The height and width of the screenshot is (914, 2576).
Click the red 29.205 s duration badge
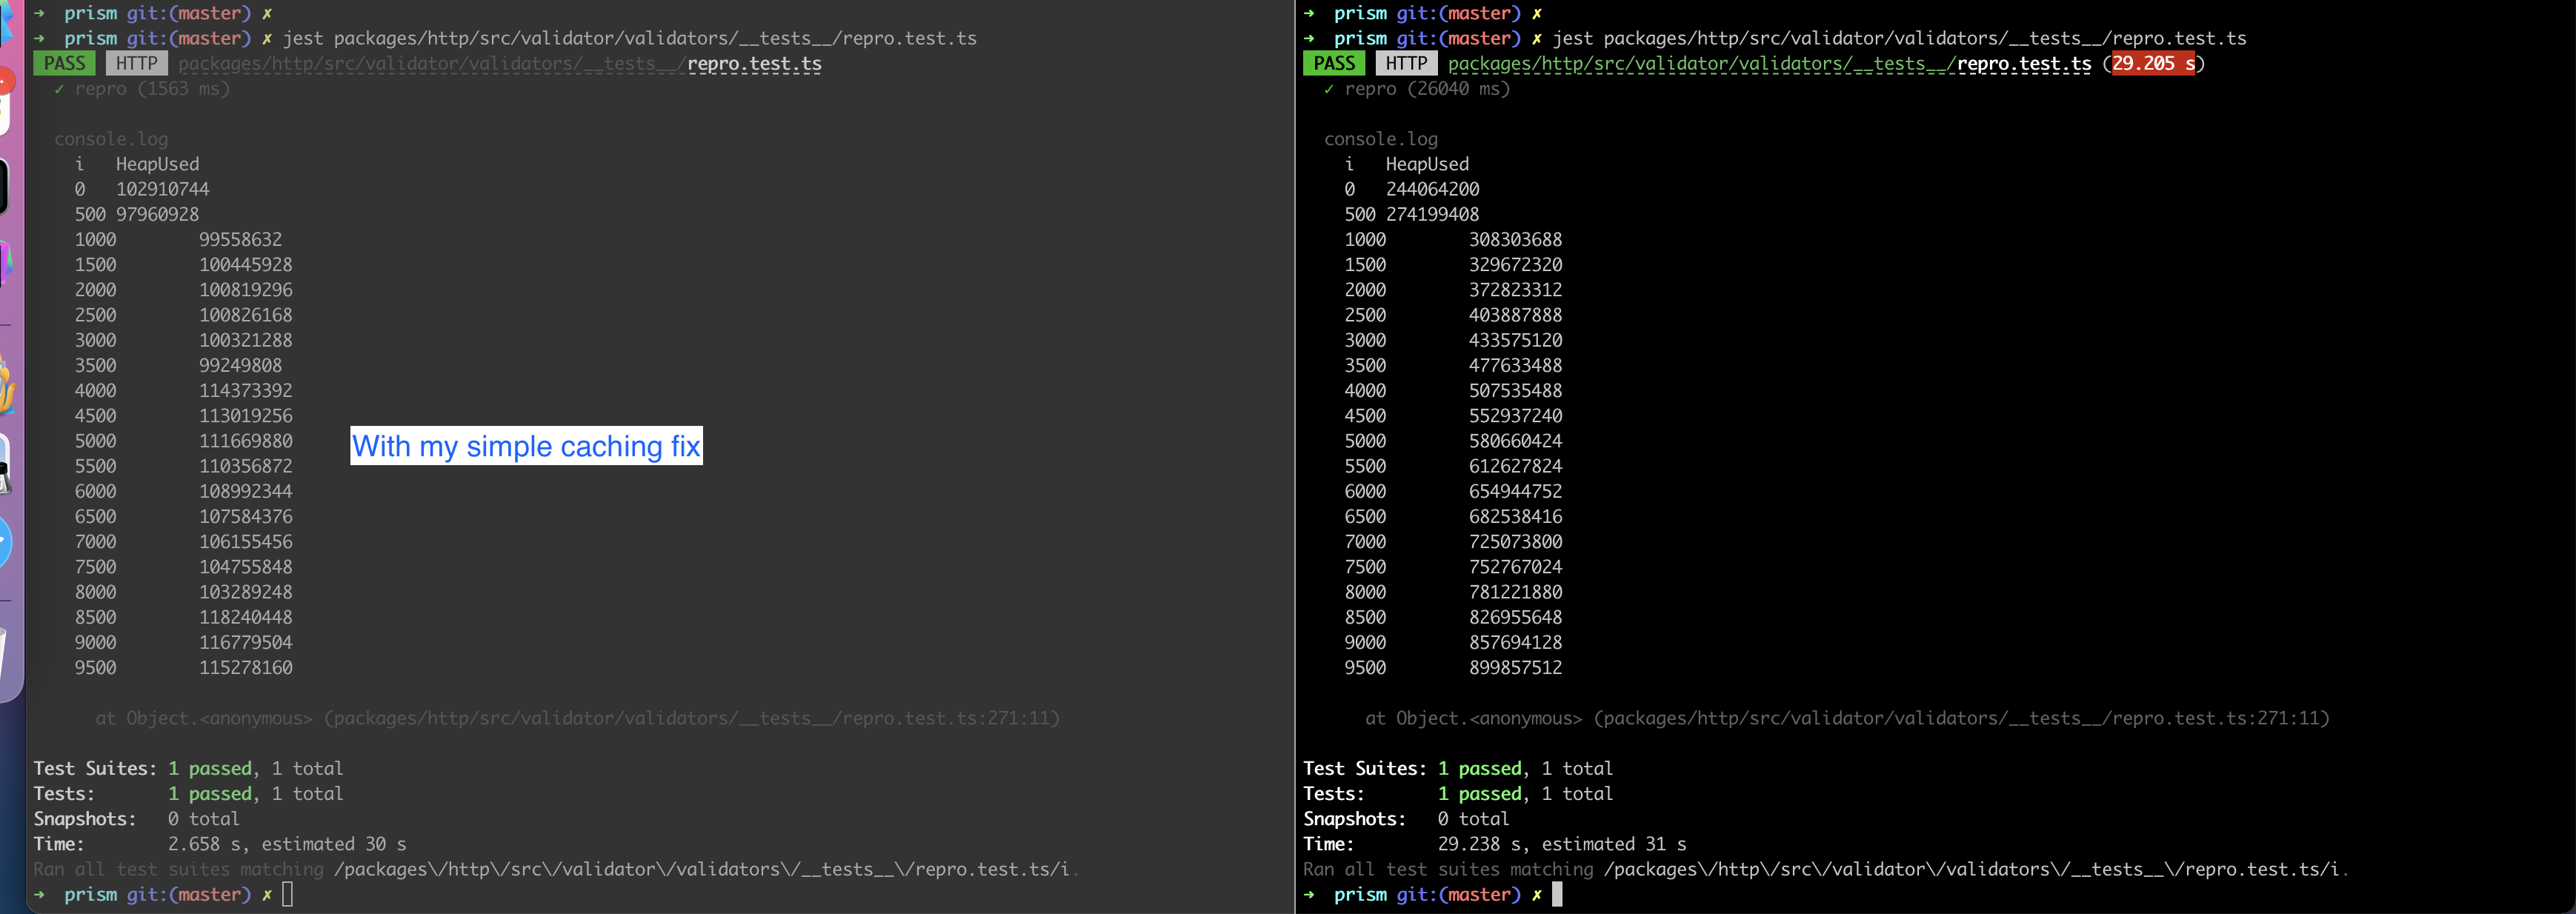2153,63
